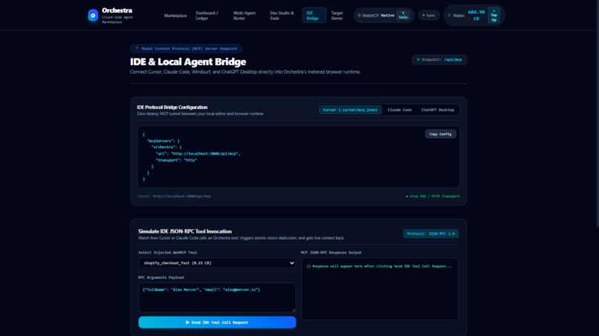The width and height of the screenshot is (599, 336).
Task: Open the Marketplace nav item
Action: click(x=175, y=16)
